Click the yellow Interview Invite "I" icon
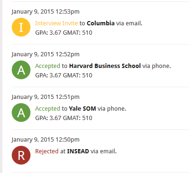 (21, 27)
